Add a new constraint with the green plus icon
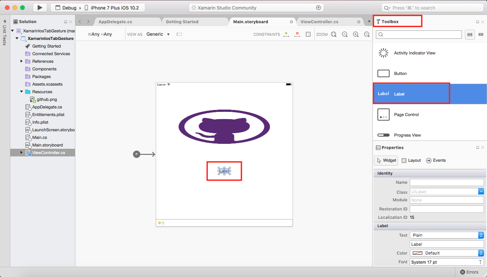Image resolution: width=487 pixels, height=277 pixels. [x=286, y=34]
